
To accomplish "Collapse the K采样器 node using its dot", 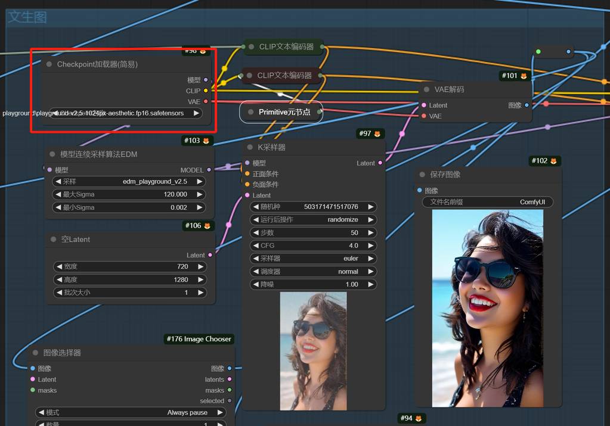I will pos(249,147).
